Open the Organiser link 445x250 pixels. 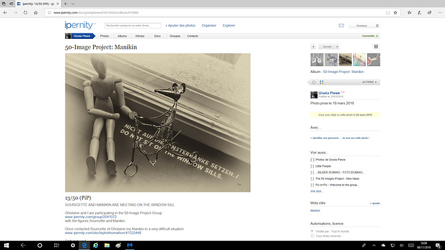pos(209,26)
